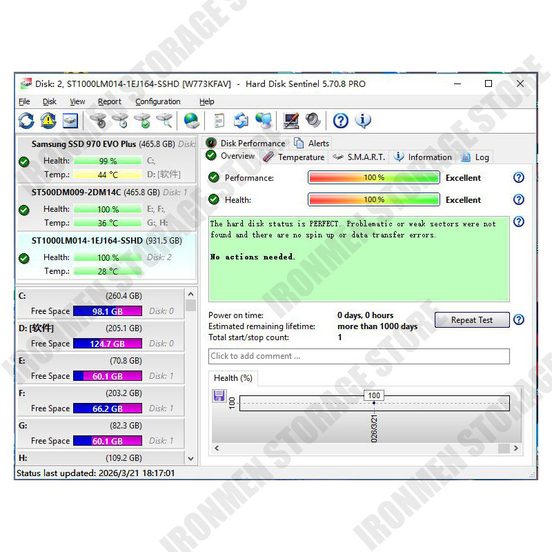The height and width of the screenshot is (552, 552).
Task: Click the blue circular-arrows Refresh toolbar icon
Action: tap(26, 121)
